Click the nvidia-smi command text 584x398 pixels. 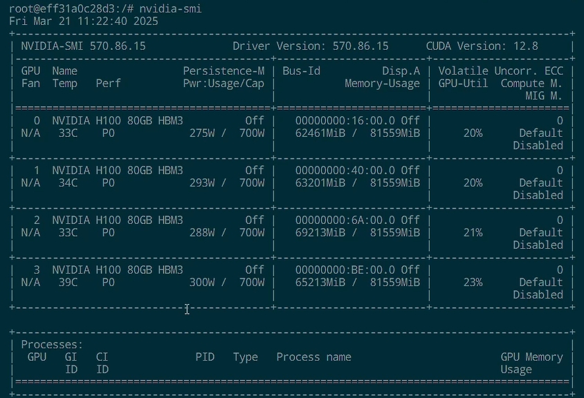tap(171, 8)
